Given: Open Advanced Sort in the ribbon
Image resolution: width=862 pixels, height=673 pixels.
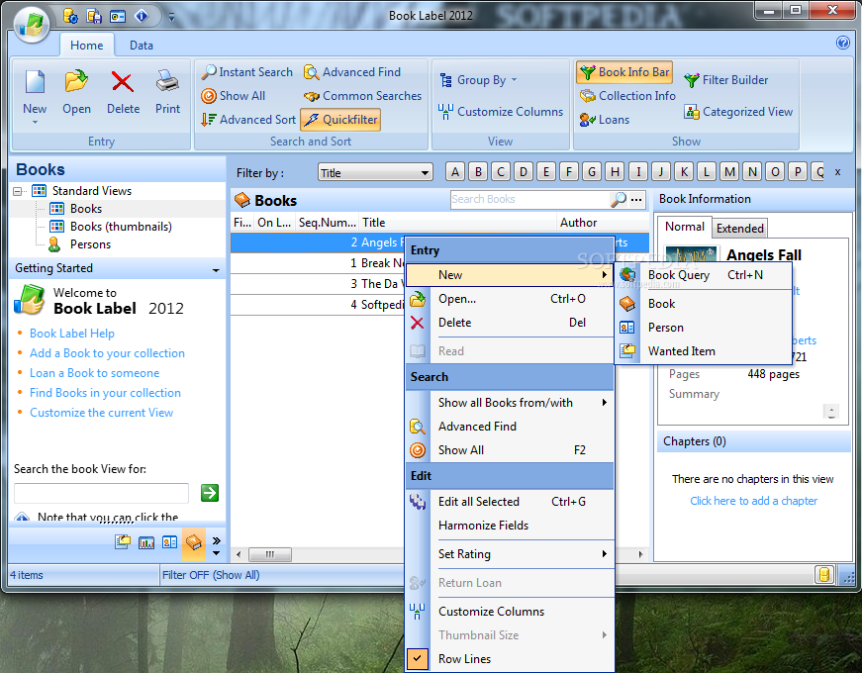Looking at the screenshot, I should 248,120.
